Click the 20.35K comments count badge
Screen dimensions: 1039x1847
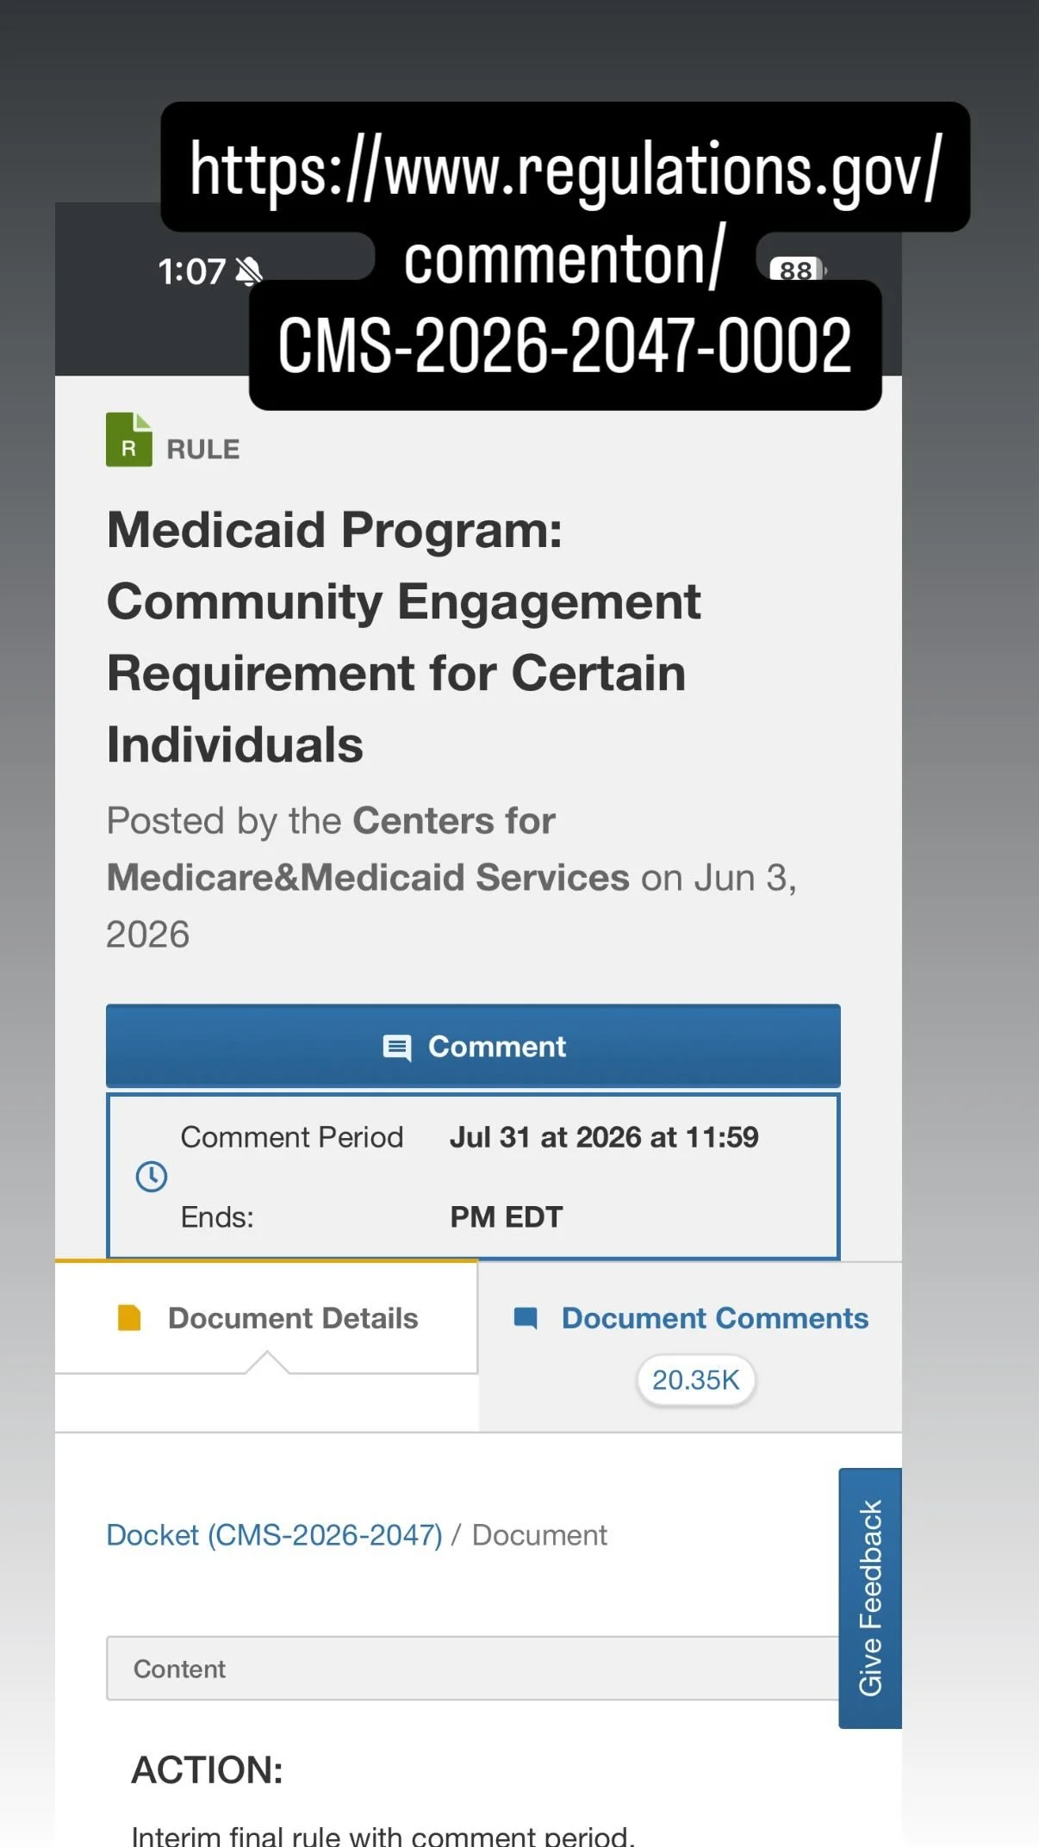696,1380
